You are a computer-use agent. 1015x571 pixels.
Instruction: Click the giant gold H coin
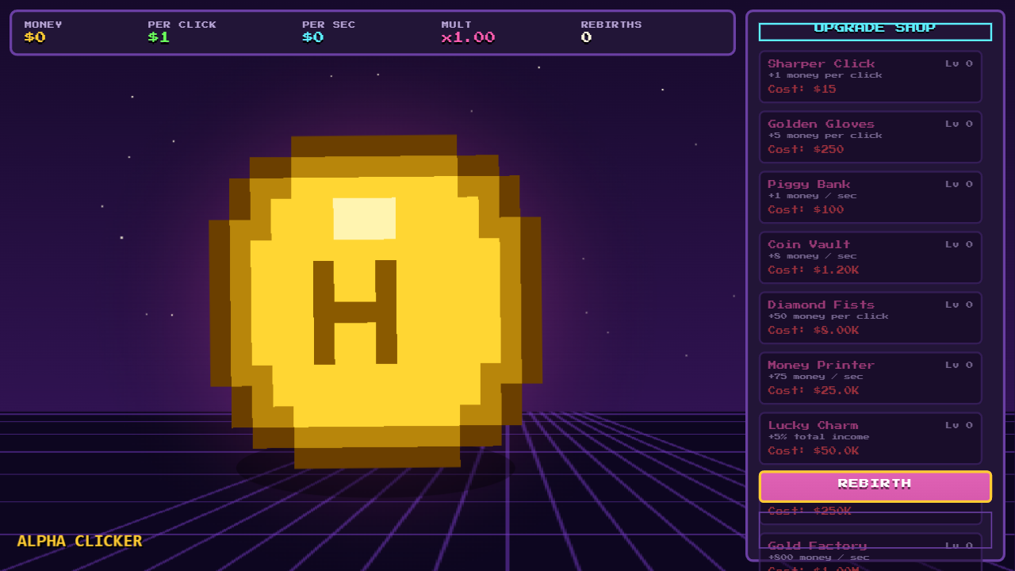click(375, 301)
